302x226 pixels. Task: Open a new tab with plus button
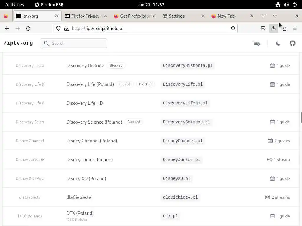[263, 16]
